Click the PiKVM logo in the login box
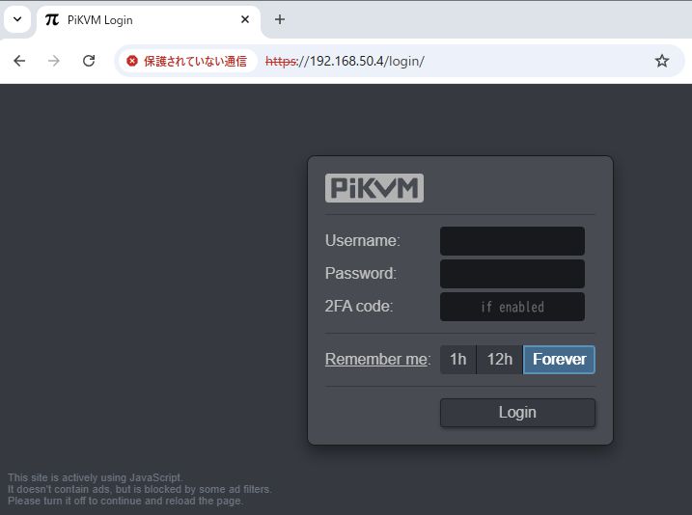 tap(374, 188)
